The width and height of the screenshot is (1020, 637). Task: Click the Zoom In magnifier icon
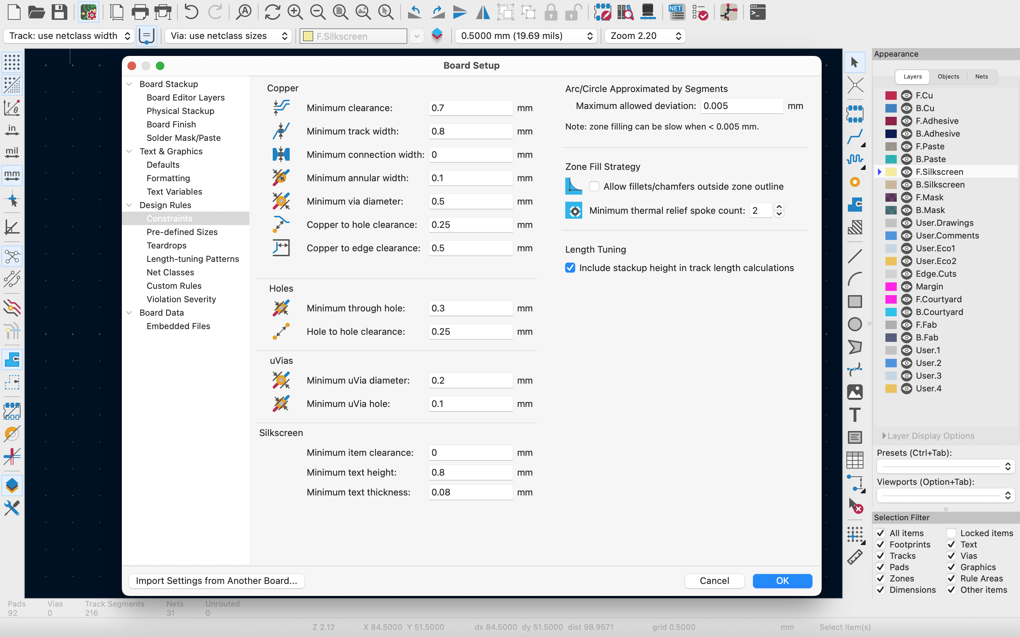295,12
